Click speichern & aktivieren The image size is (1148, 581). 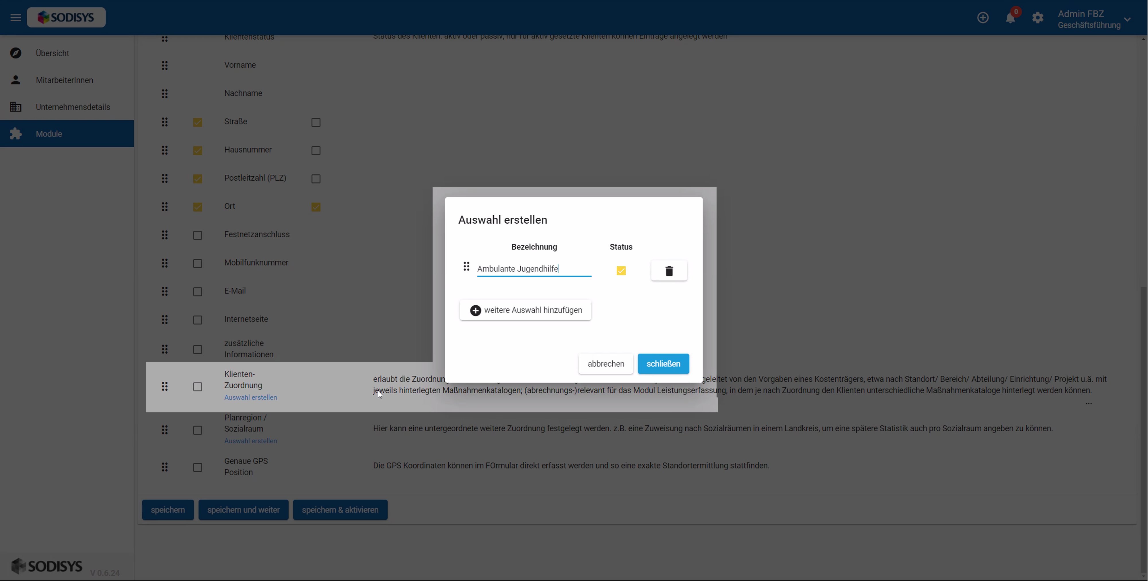coord(340,510)
